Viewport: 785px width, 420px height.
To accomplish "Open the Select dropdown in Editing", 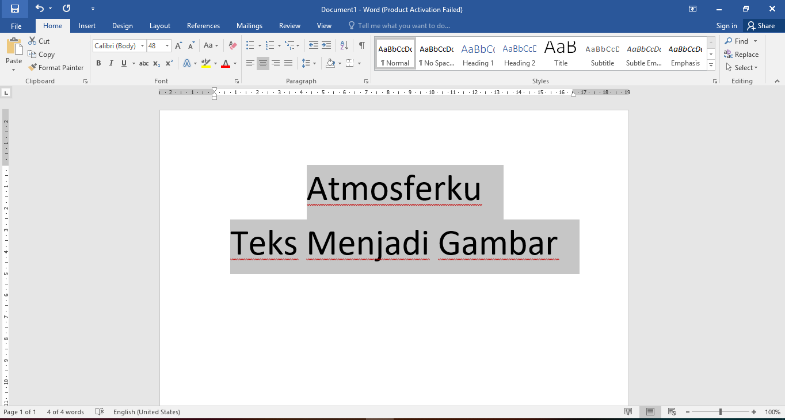I will pyautogui.click(x=742, y=68).
